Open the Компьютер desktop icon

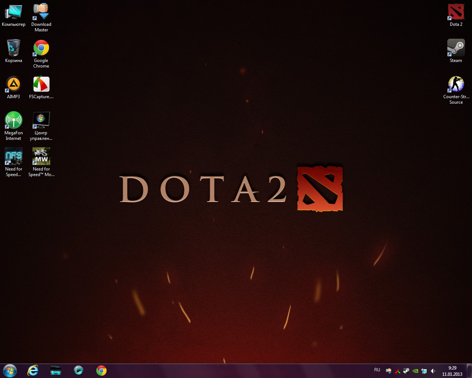point(14,16)
